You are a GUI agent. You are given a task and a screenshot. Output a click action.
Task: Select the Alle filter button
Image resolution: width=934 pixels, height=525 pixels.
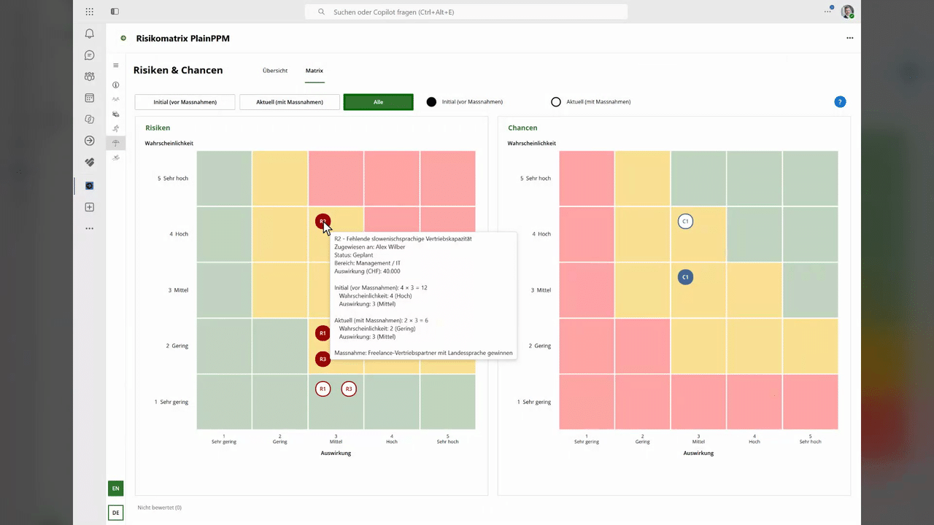(379, 102)
